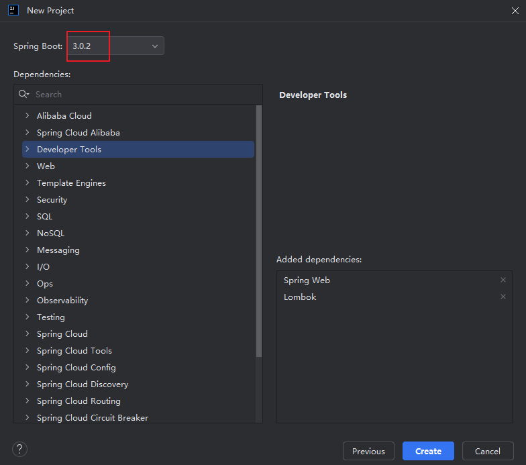
Task: Select the Testing row
Action: pyautogui.click(x=138, y=317)
